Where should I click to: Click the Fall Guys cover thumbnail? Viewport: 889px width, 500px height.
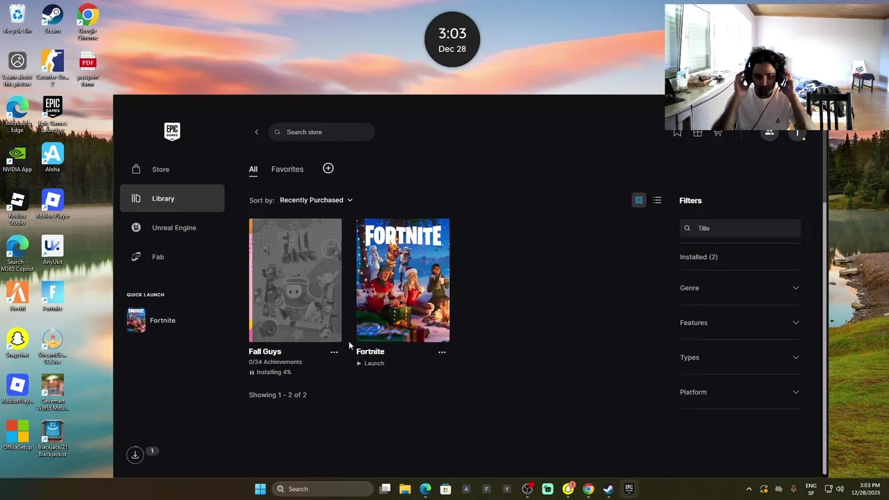pyautogui.click(x=295, y=281)
